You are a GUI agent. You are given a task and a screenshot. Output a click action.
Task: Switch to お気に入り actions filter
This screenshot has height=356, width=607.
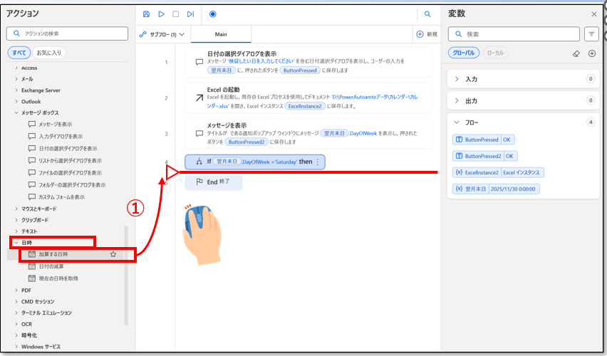click(x=49, y=52)
